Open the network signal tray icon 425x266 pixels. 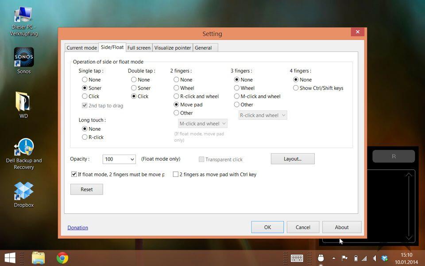[364, 258]
